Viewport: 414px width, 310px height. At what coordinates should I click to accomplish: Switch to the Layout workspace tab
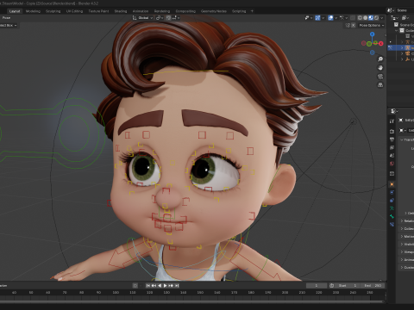click(15, 11)
